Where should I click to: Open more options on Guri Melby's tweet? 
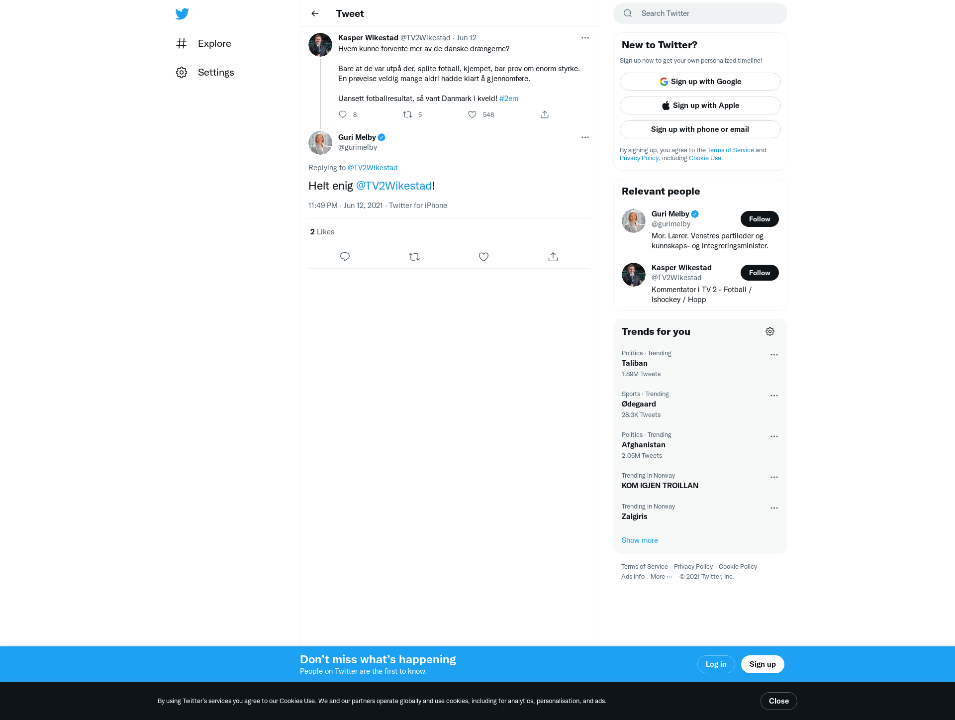click(585, 137)
